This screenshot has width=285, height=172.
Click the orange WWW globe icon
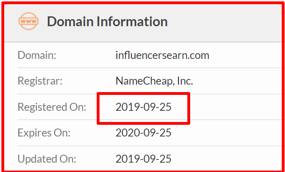pos(28,21)
